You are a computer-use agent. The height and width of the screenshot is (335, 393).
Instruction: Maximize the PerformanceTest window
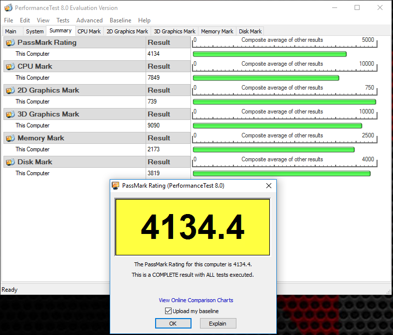(x=357, y=8)
